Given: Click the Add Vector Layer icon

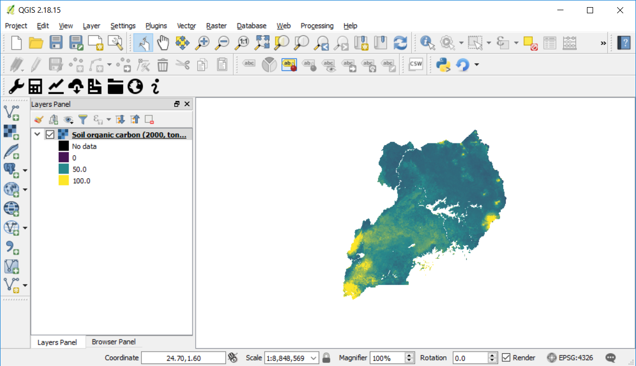Looking at the screenshot, I should pyautogui.click(x=11, y=111).
